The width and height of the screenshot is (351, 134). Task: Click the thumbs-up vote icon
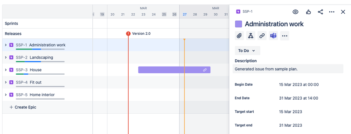(308, 12)
